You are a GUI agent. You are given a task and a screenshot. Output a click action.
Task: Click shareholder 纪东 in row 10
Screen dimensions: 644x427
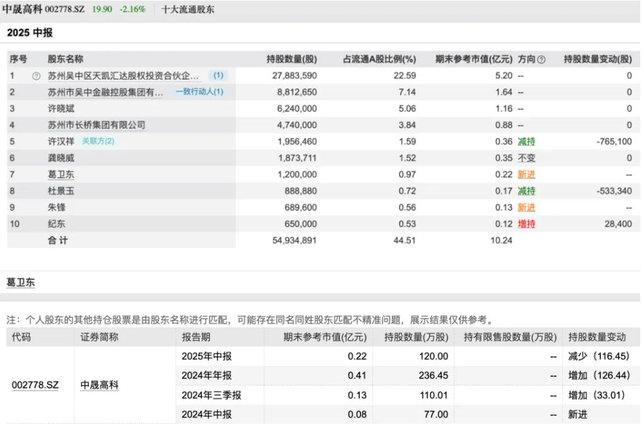pos(57,224)
